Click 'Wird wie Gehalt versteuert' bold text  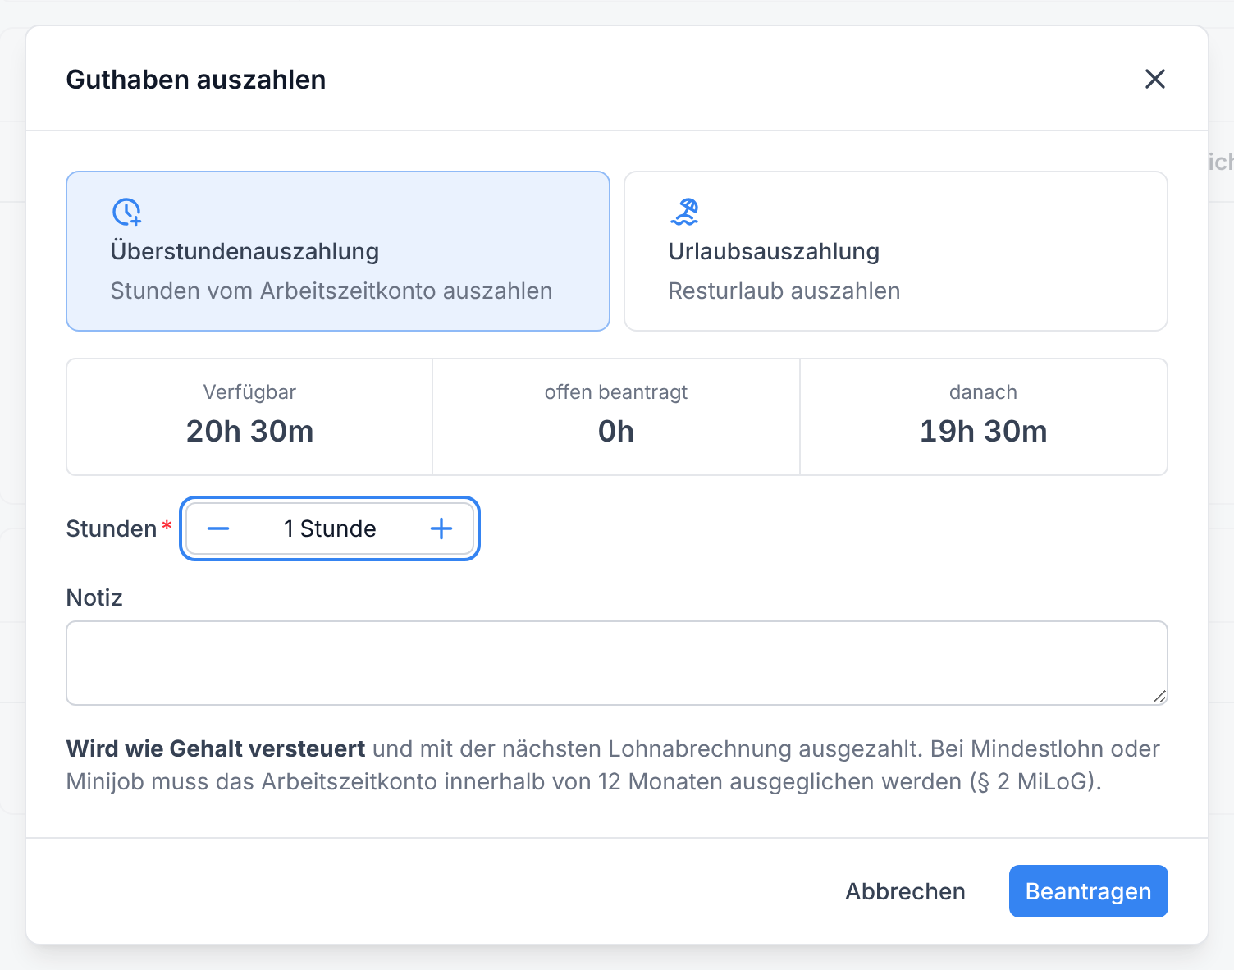coord(216,748)
